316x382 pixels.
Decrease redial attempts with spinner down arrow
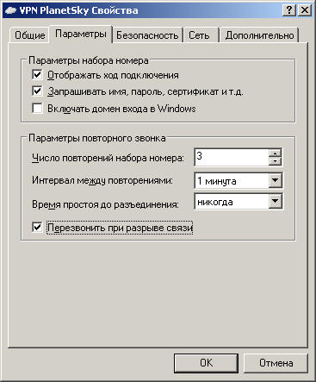tap(275, 161)
